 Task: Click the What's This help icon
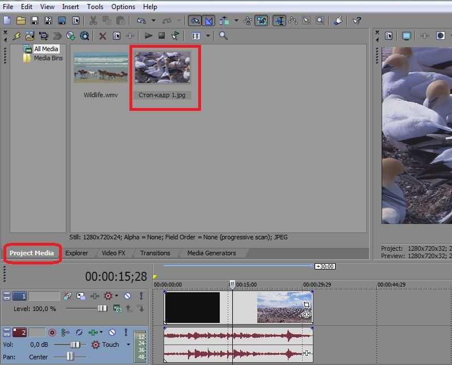tap(357, 20)
